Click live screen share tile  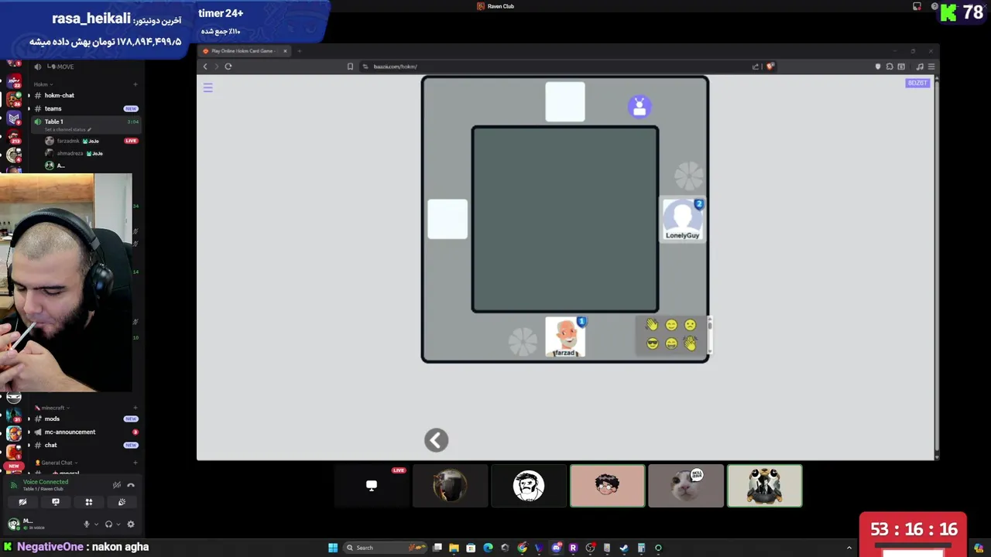(372, 486)
